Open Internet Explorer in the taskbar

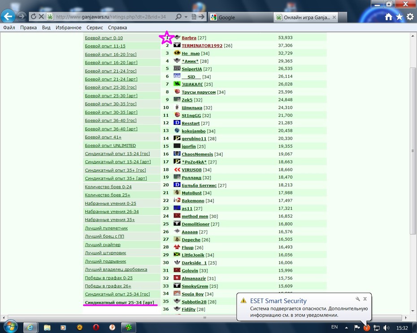[x=30, y=328]
